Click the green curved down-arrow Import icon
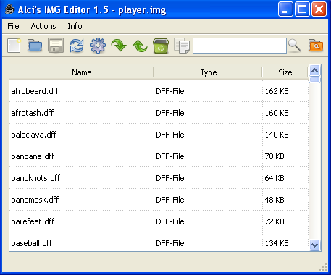331x275 pixels. pos(119,46)
